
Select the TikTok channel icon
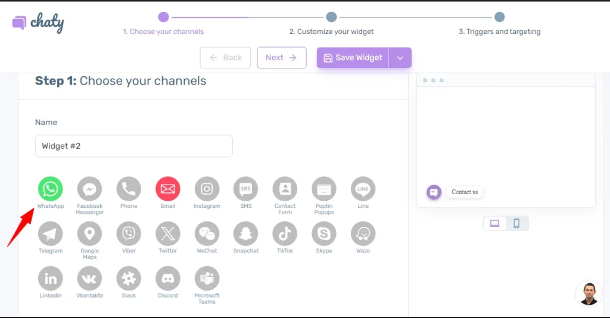285,233
